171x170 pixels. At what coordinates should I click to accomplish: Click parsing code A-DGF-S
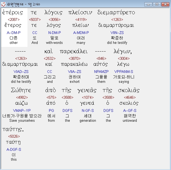pos(14,149)
